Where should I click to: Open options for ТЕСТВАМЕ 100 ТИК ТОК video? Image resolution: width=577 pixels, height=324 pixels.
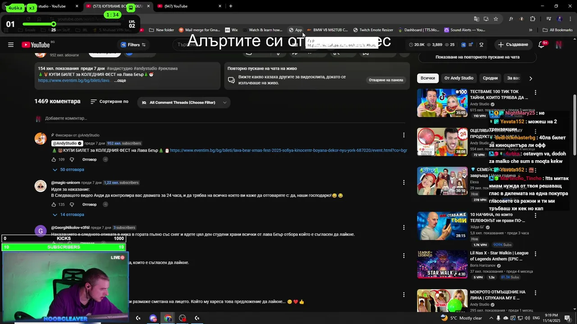click(535, 92)
